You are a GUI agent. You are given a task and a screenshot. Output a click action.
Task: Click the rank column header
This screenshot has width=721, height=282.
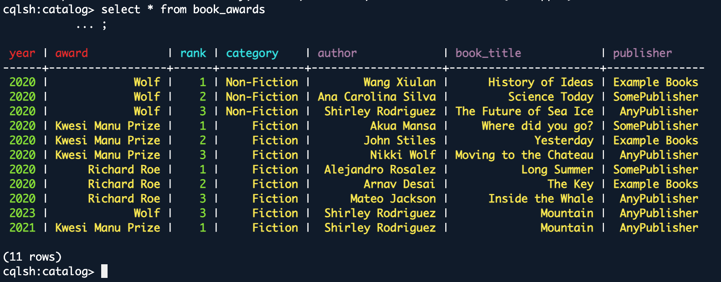193,53
